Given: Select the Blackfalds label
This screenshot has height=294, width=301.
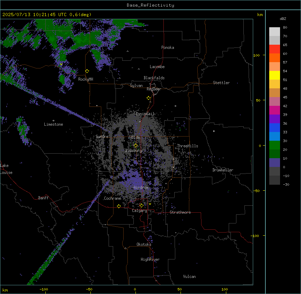Looking at the screenshot, I should 154,78.
